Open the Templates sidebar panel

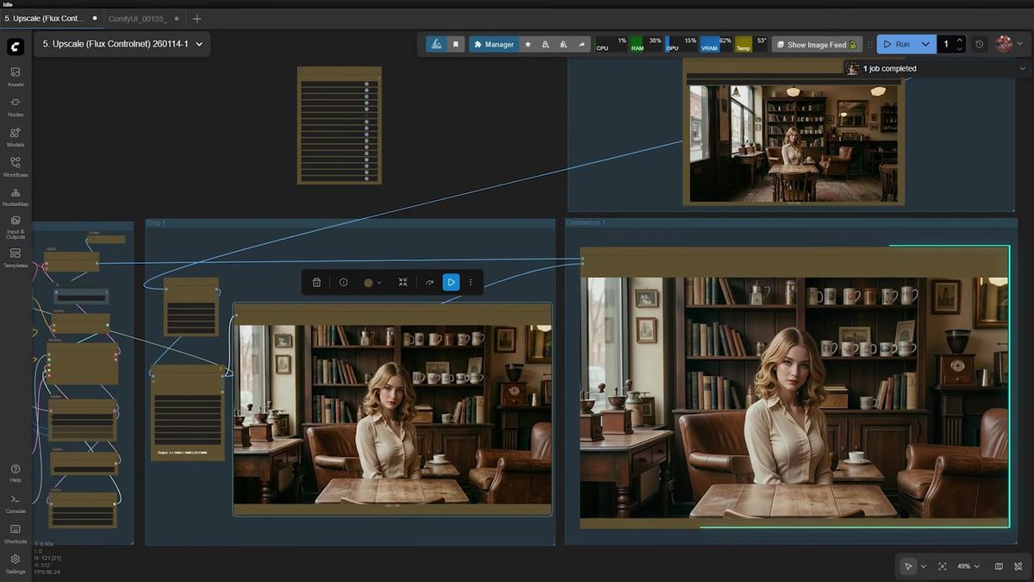point(16,257)
